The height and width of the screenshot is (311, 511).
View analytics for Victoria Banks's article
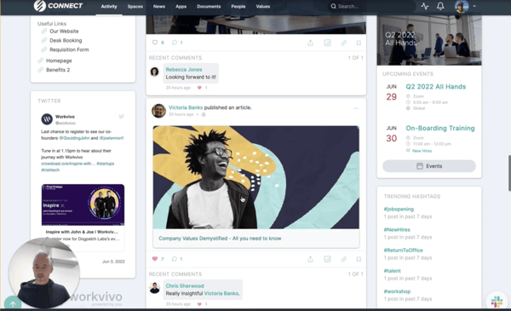(x=327, y=259)
